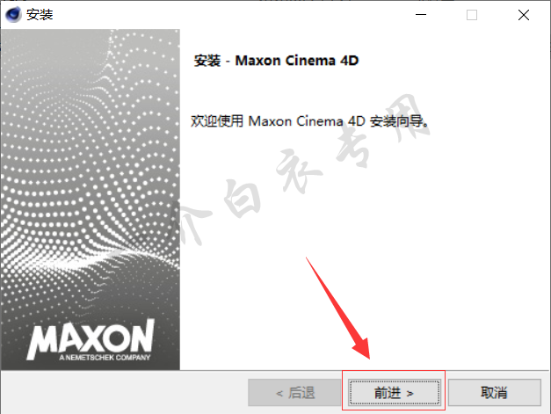Click the 安装 - Maxon Cinema 4D heading
This screenshot has height=414, width=551.
[276, 61]
